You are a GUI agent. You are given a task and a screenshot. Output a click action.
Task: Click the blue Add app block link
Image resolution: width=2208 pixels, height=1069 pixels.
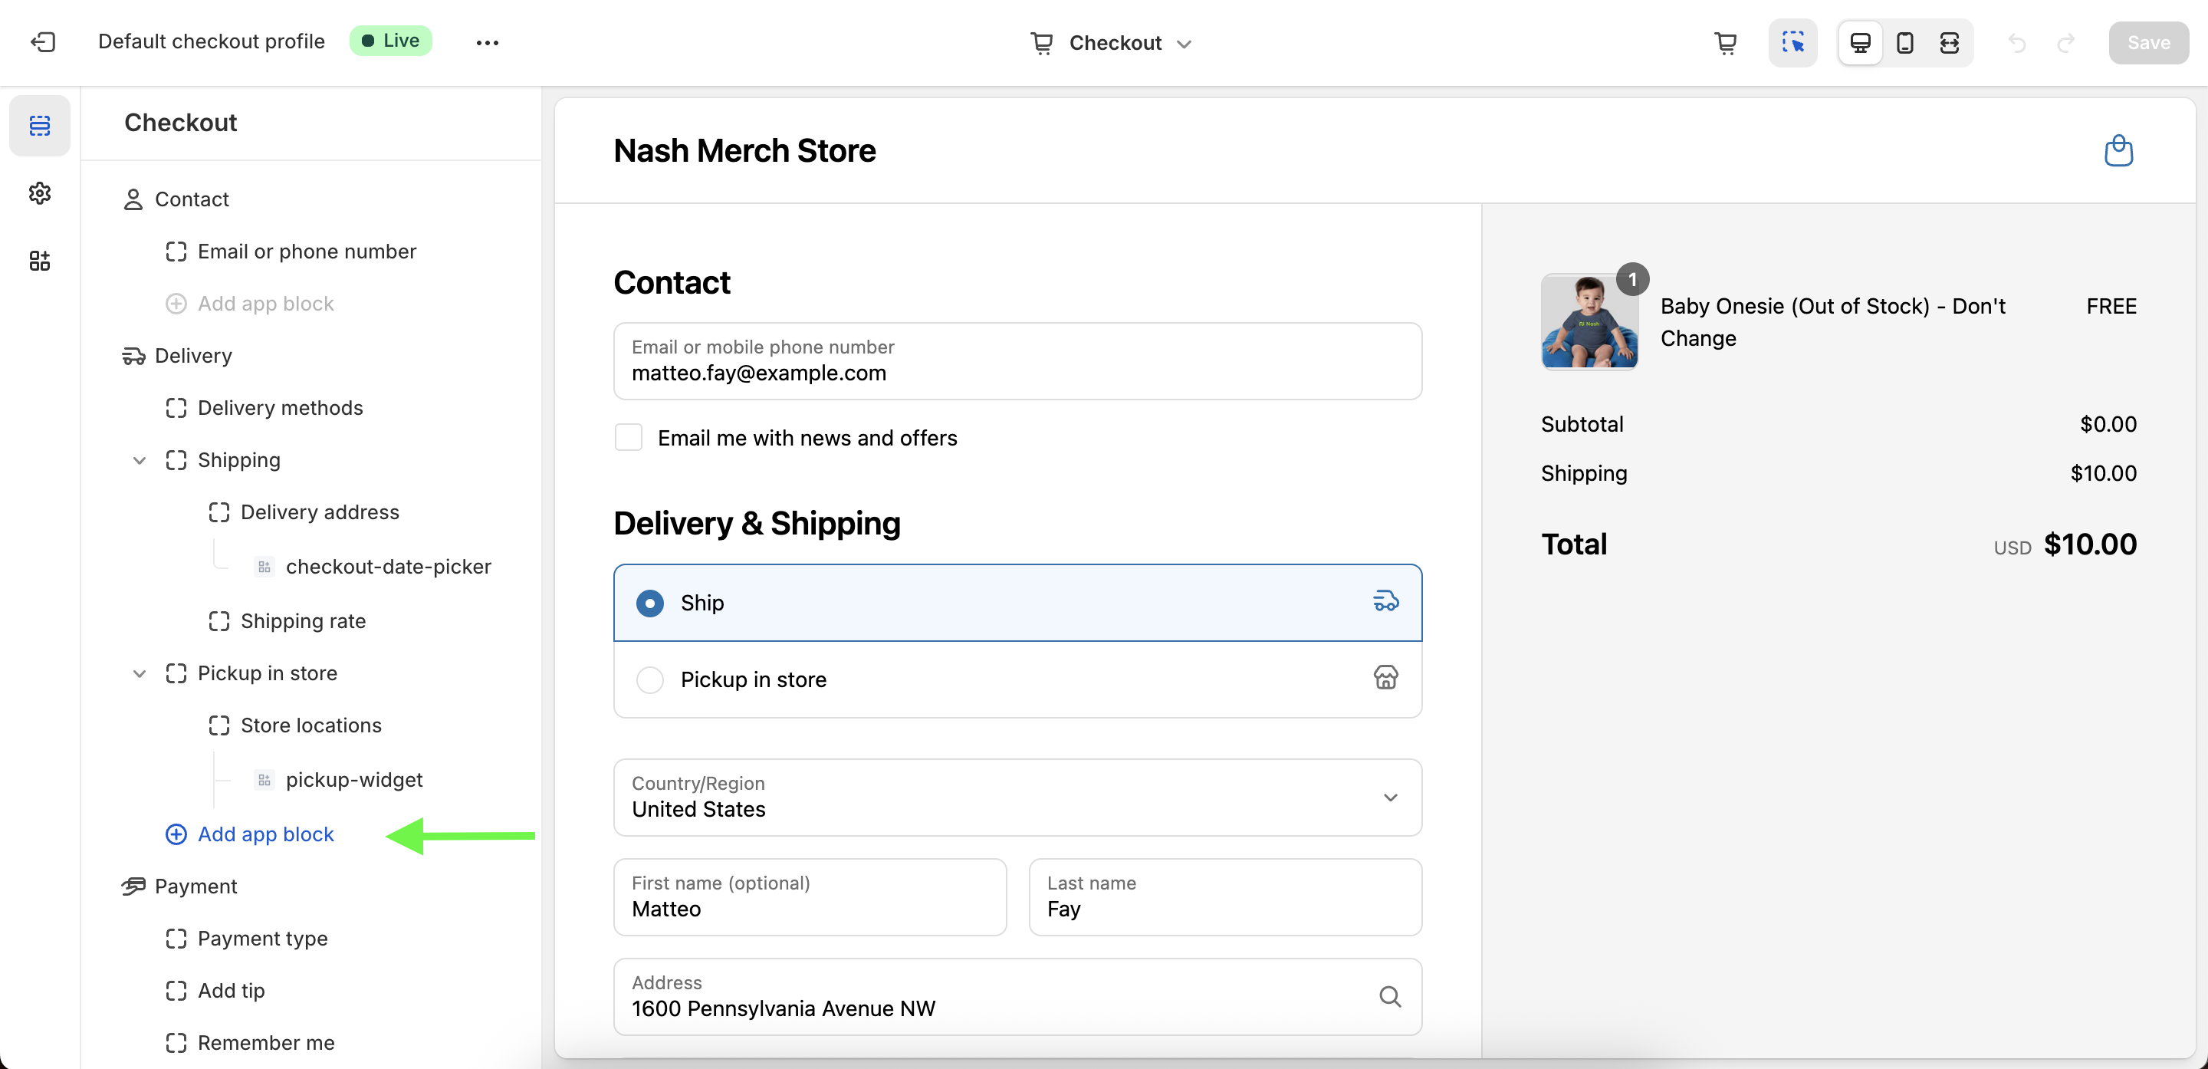tap(264, 834)
